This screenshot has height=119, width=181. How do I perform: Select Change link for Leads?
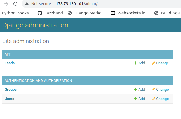click(160, 63)
